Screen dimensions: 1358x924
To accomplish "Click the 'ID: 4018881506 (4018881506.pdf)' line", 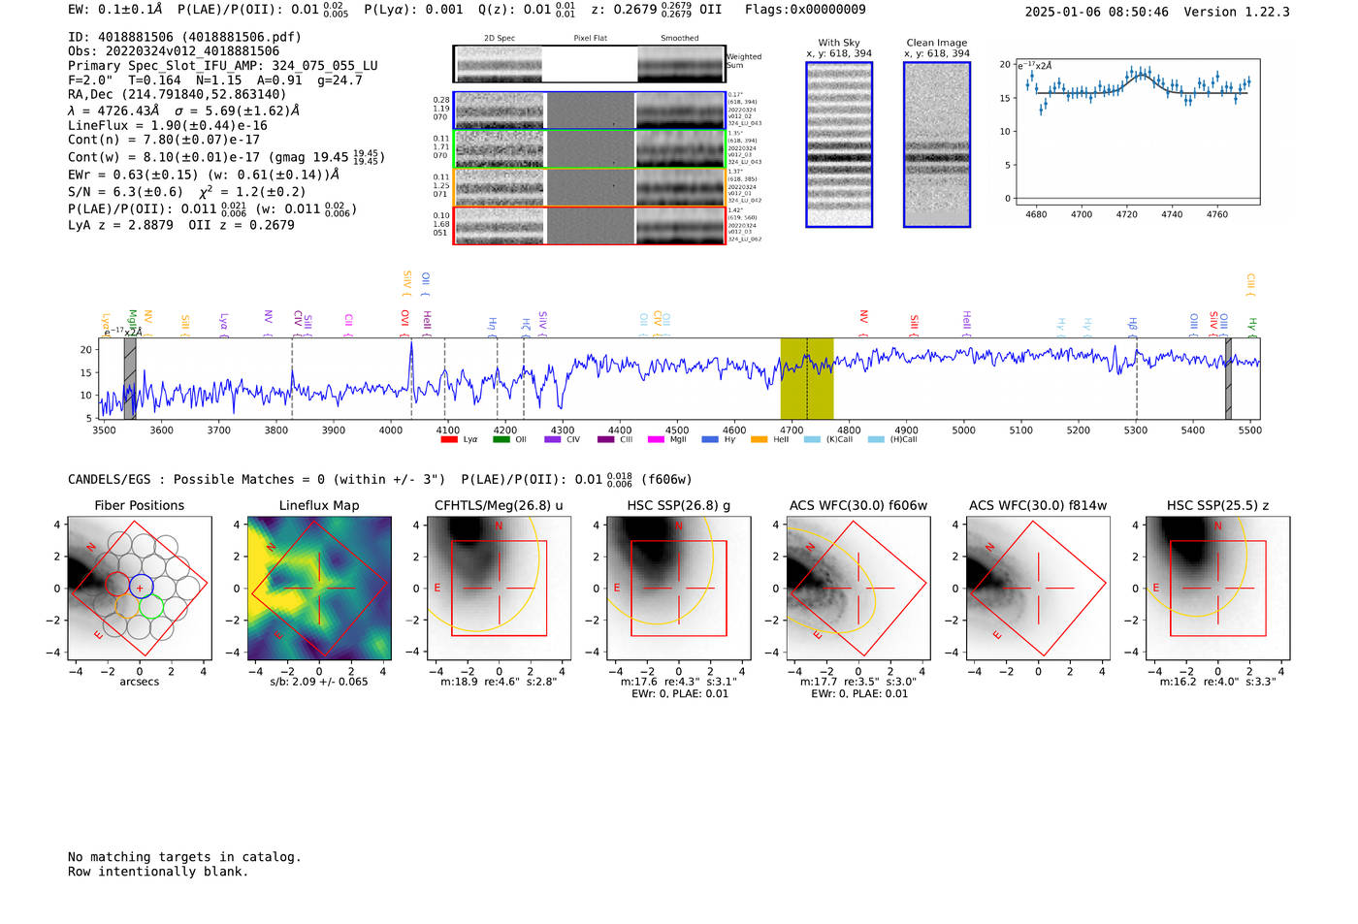I will [x=184, y=37].
